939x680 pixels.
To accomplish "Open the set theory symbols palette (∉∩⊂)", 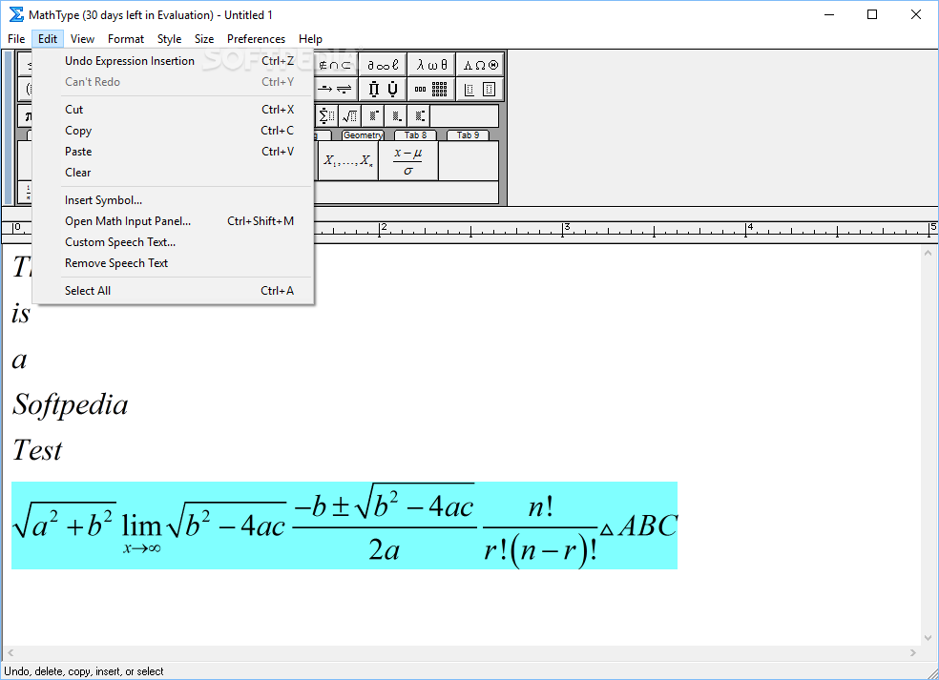I will pyautogui.click(x=335, y=65).
